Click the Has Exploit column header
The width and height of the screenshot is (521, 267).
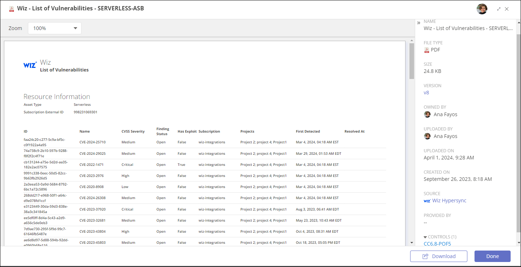(187, 132)
